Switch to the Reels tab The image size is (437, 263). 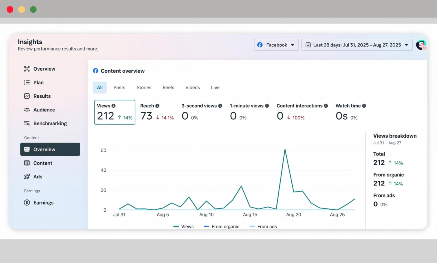(x=168, y=87)
